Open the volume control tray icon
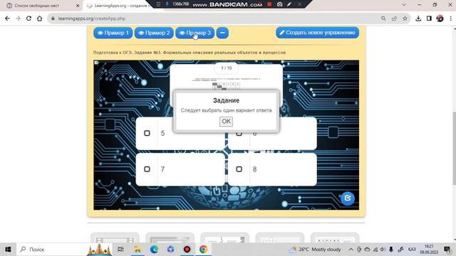The height and width of the screenshot is (256, 456). coord(383,250)
